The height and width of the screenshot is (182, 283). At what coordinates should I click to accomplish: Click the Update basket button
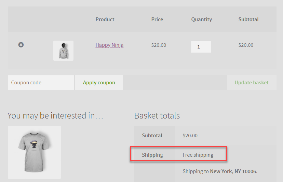[x=252, y=83]
